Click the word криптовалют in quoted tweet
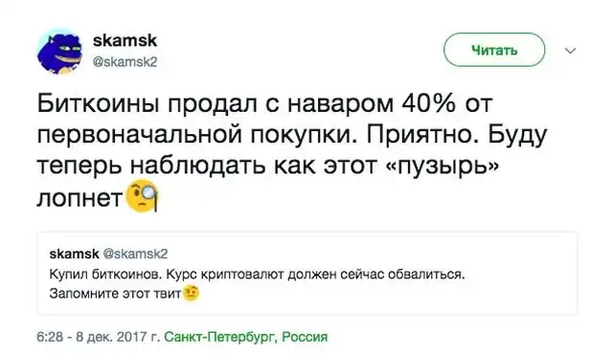 pyautogui.click(x=242, y=275)
